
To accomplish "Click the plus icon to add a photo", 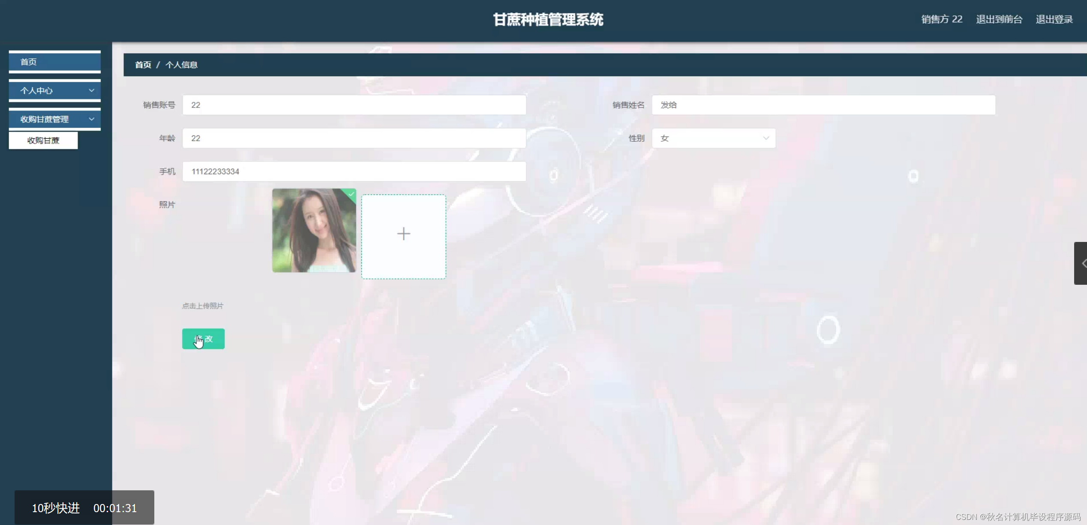I will [403, 234].
